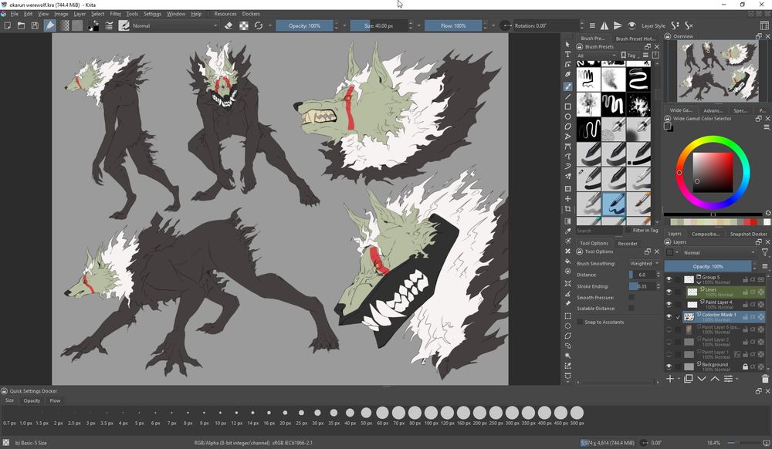
Task: Select the Text tool in toolbox
Action: click(x=568, y=55)
